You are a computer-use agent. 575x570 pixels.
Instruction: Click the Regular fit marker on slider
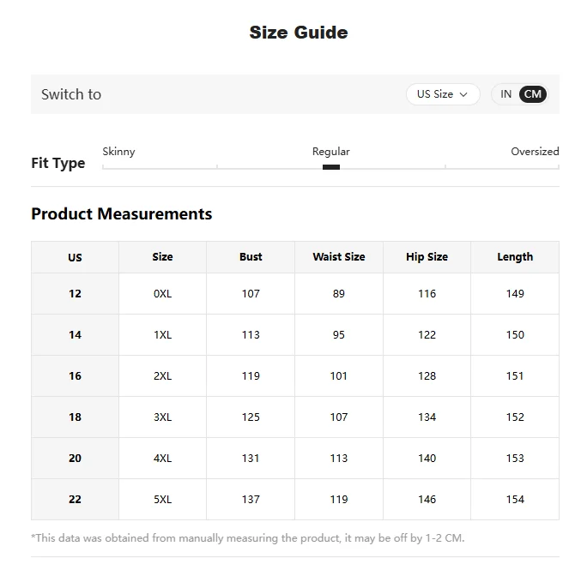(331, 167)
